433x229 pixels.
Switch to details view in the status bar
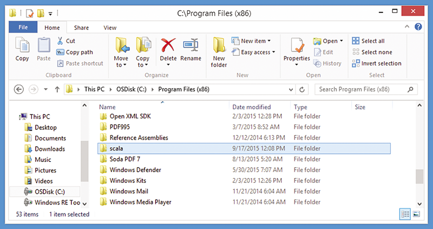tap(405, 214)
